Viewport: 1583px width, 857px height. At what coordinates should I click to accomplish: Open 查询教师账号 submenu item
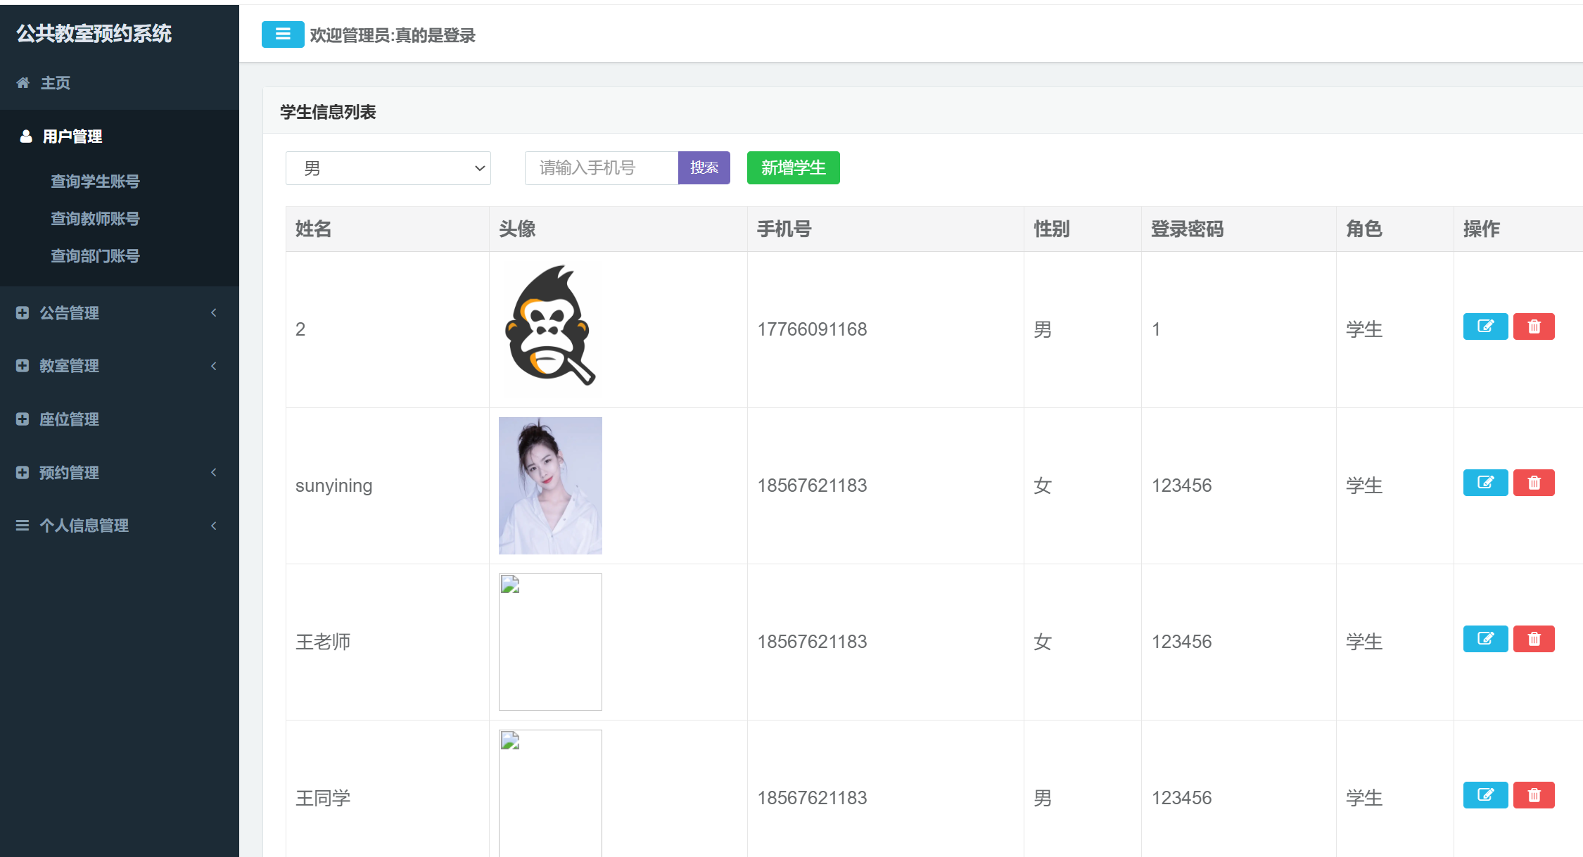[95, 219]
